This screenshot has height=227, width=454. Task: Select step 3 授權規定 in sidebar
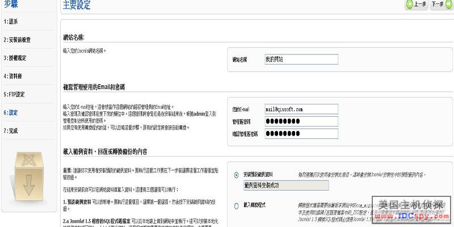pos(15,58)
